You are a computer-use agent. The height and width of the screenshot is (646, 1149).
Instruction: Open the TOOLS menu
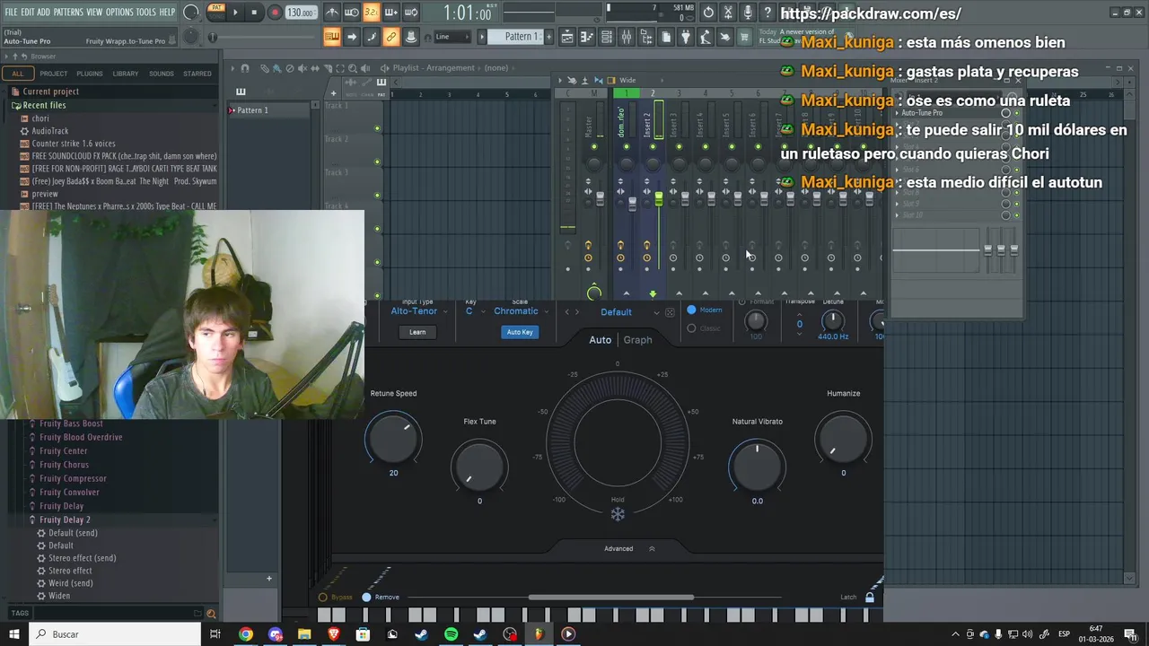pos(146,12)
